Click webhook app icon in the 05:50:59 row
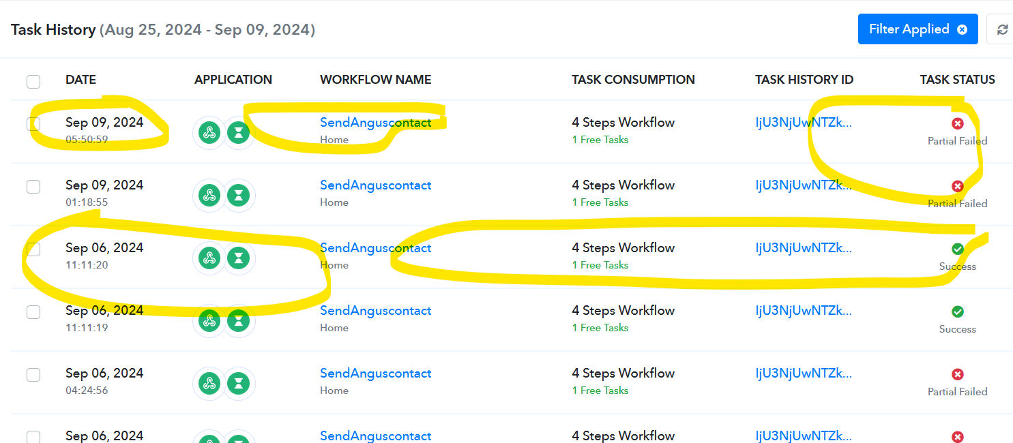The height and width of the screenshot is (443, 1013). (x=209, y=133)
